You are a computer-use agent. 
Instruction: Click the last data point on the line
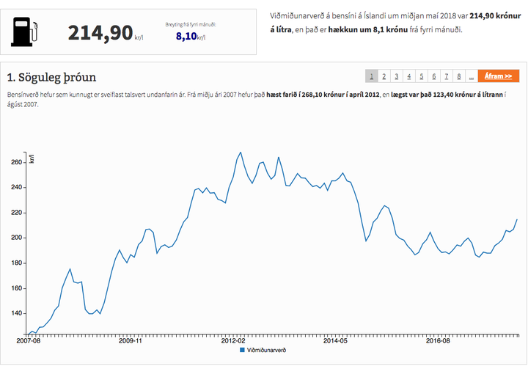pos(517,219)
